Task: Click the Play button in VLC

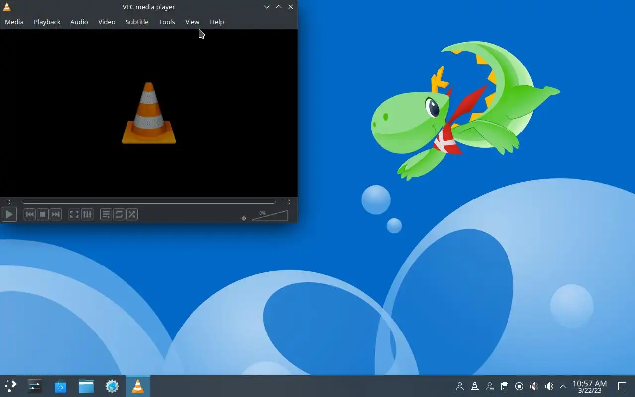Action: [9, 214]
